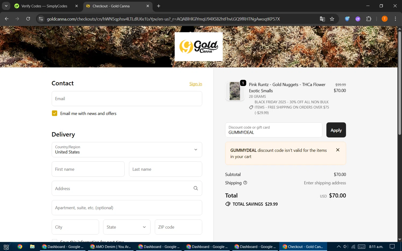Open the Chrome profile avatar T
402x251 pixels.
pos(385,19)
